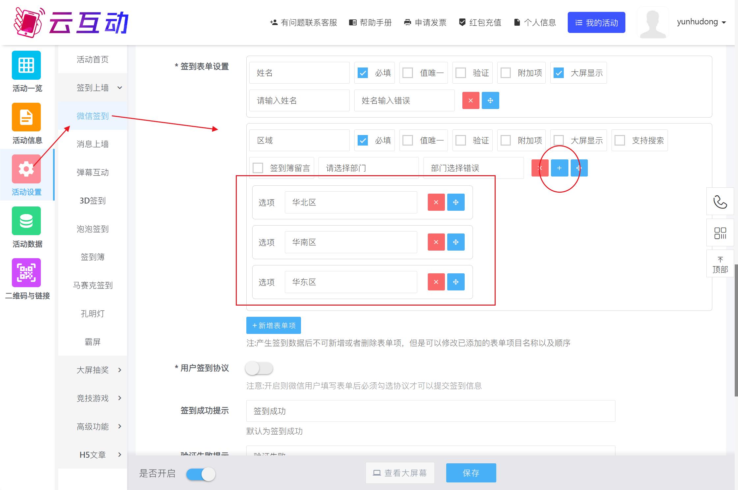Open the 活动一览 grid icon

pos(26,65)
